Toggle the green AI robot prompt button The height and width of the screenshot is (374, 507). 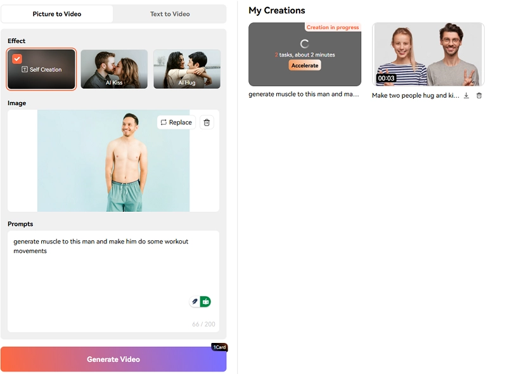205,302
